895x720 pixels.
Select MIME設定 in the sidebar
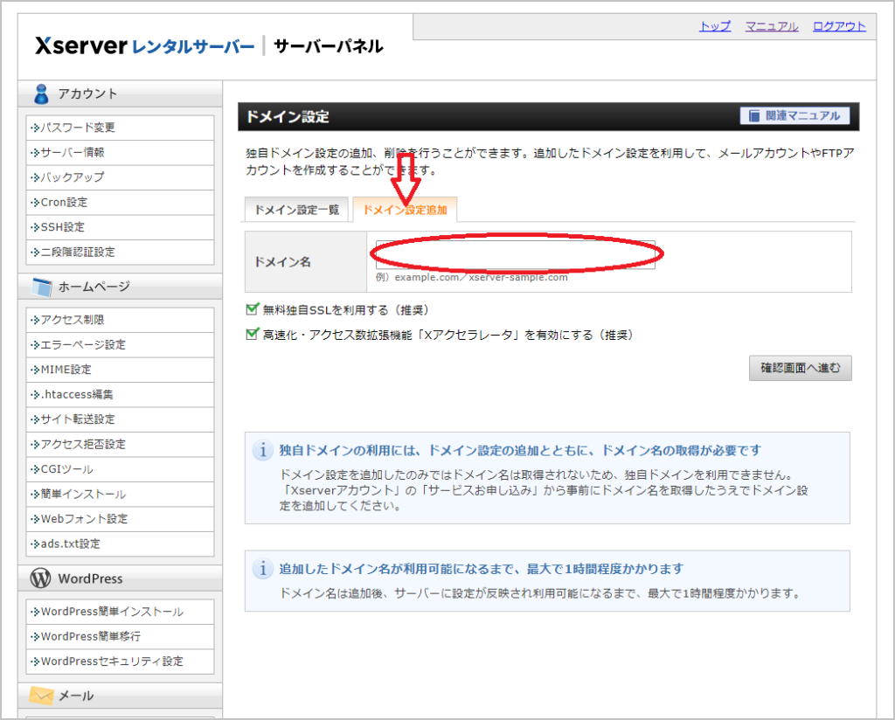[x=120, y=370]
